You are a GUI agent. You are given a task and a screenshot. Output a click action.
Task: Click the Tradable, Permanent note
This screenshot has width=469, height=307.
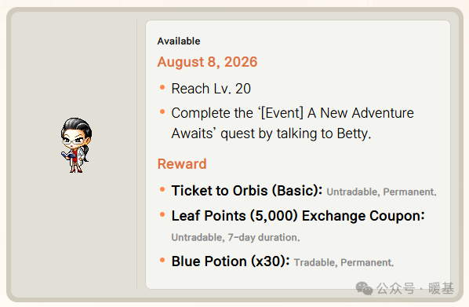pyautogui.click(x=344, y=263)
